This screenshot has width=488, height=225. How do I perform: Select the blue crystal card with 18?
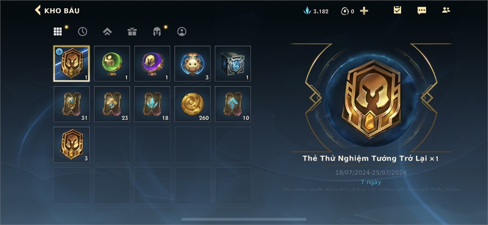[152, 104]
